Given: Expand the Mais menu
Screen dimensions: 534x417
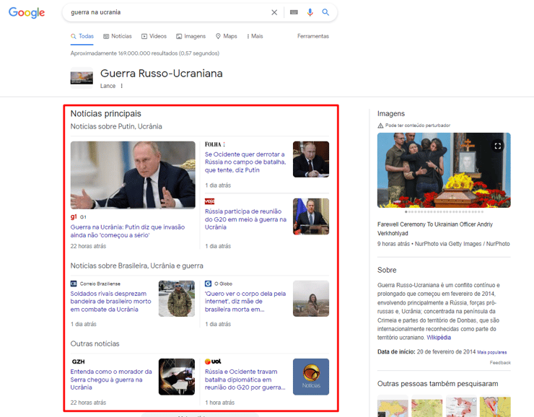Looking at the screenshot, I should pyautogui.click(x=255, y=36).
